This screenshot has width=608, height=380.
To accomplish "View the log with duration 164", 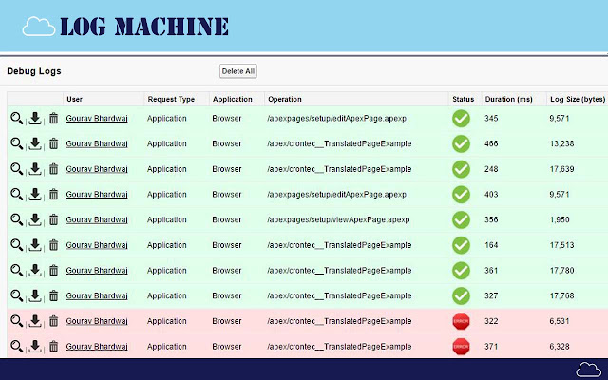I will tap(17, 245).
